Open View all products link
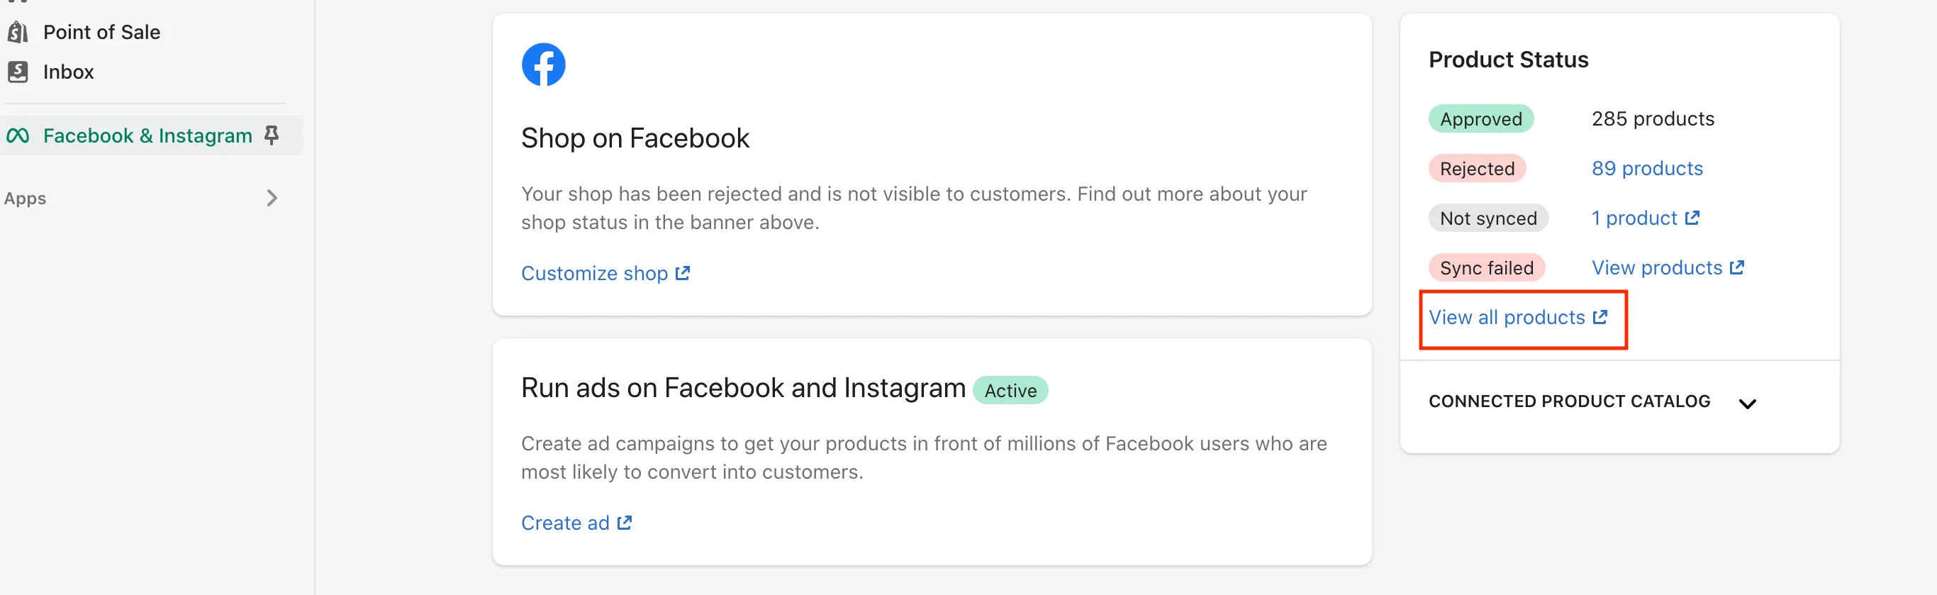 [1507, 318]
